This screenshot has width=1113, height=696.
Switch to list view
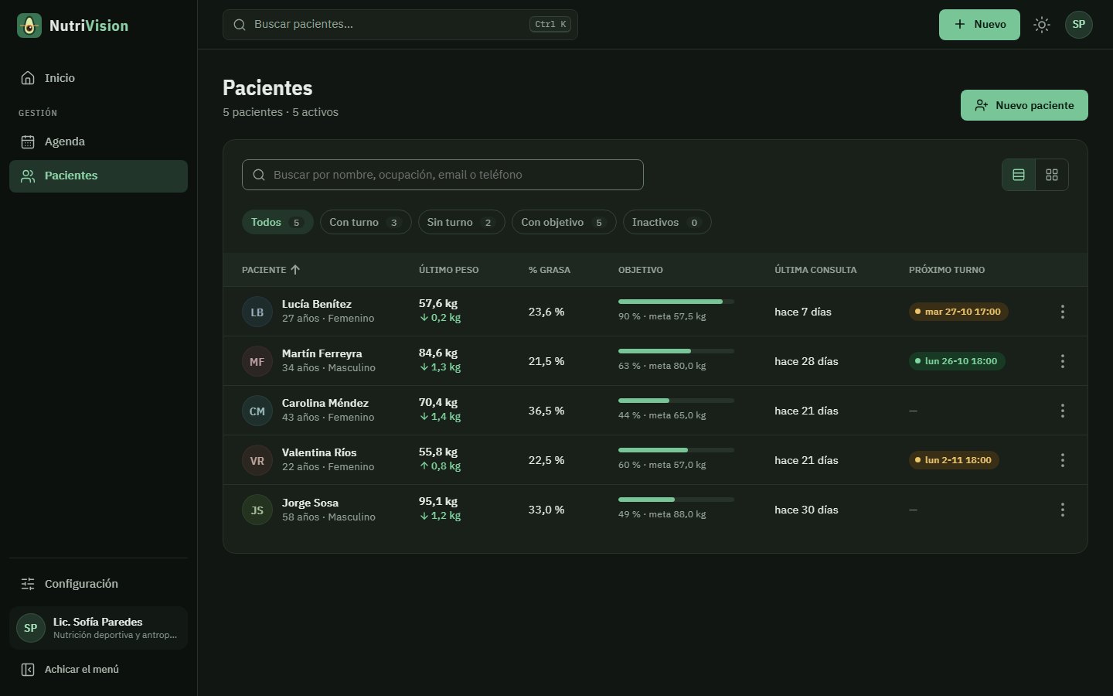click(x=1019, y=175)
